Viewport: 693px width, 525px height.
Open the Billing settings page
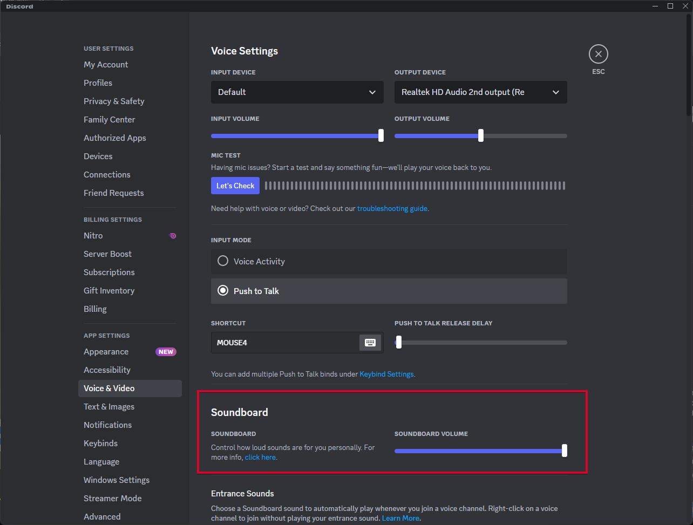(x=130, y=309)
